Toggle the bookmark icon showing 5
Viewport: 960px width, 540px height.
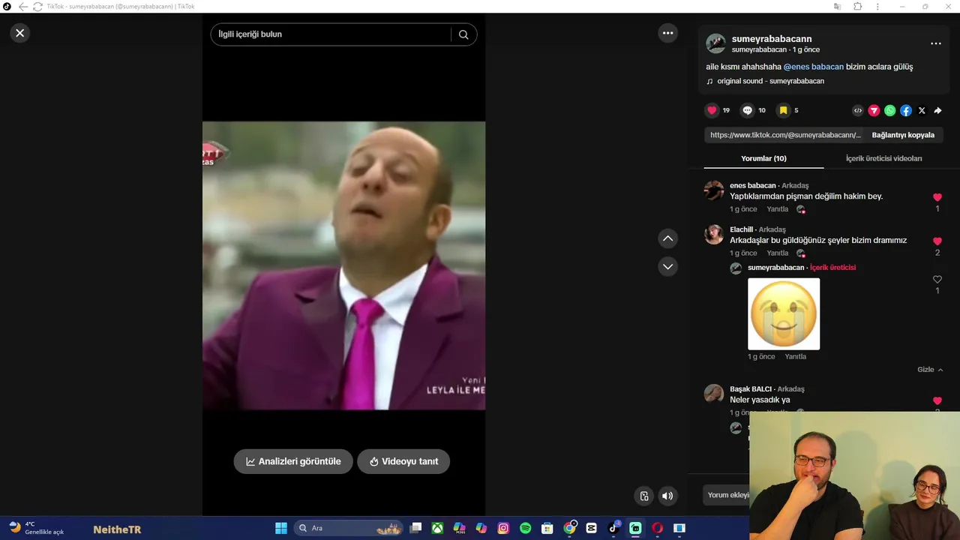click(x=783, y=110)
